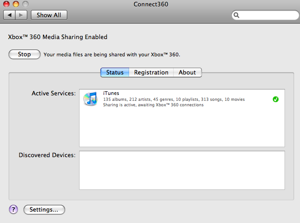
Task: Click the 'Discovered Devices:' label
Action: (x=47, y=155)
